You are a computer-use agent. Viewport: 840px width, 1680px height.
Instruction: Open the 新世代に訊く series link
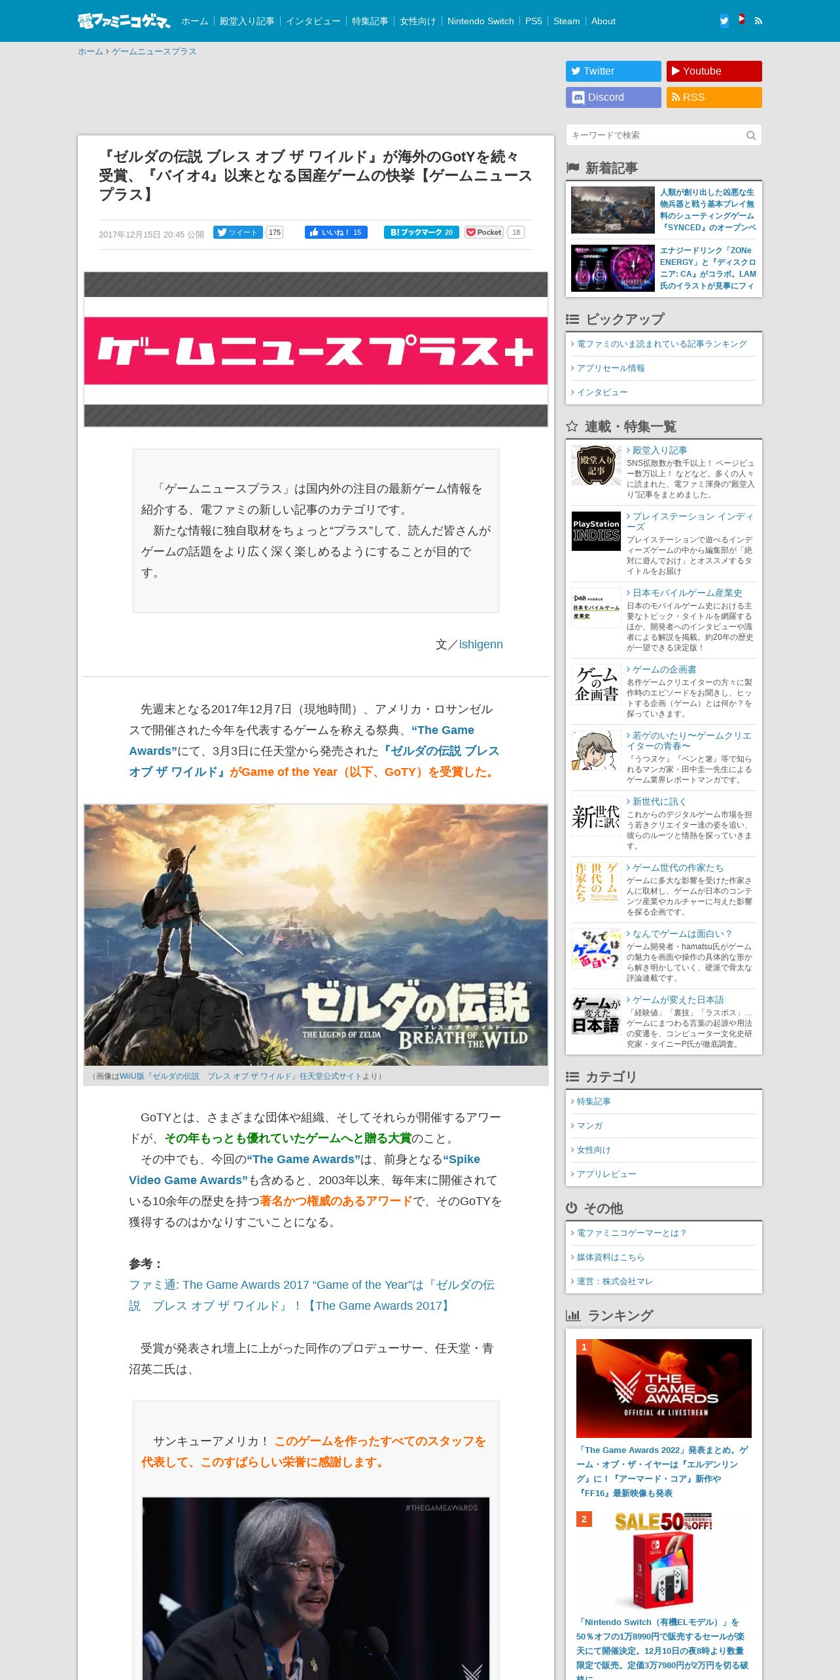point(659,801)
